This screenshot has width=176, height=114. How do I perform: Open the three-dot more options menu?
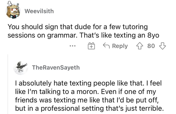(73, 46)
